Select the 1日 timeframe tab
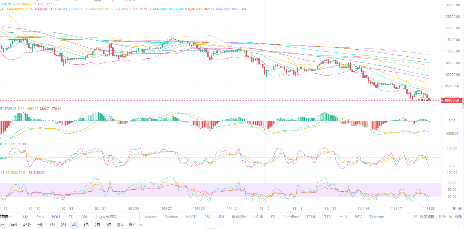Viewport: 464px width, 229px height. (86, 225)
